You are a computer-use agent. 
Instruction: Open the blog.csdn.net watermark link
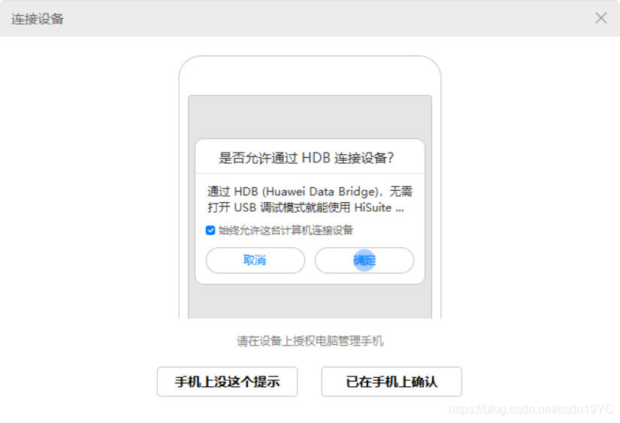pos(531,409)
